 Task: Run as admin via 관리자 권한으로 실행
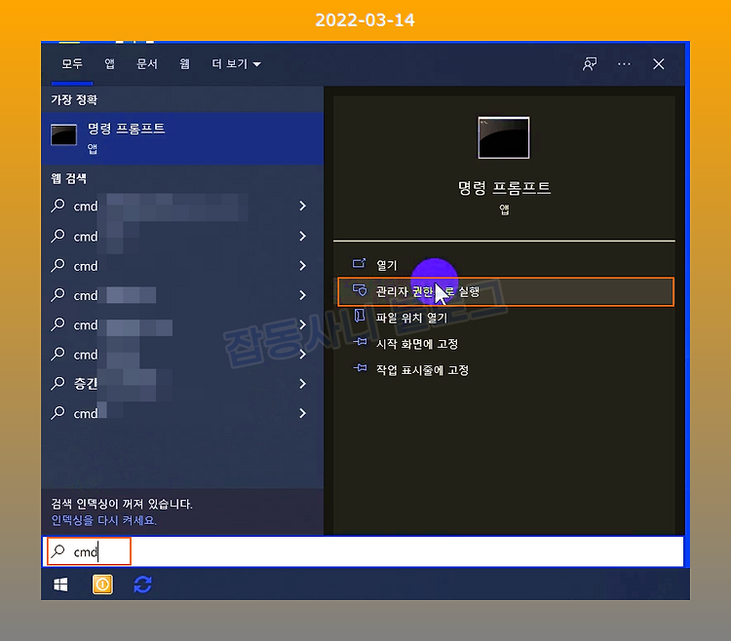506,291
